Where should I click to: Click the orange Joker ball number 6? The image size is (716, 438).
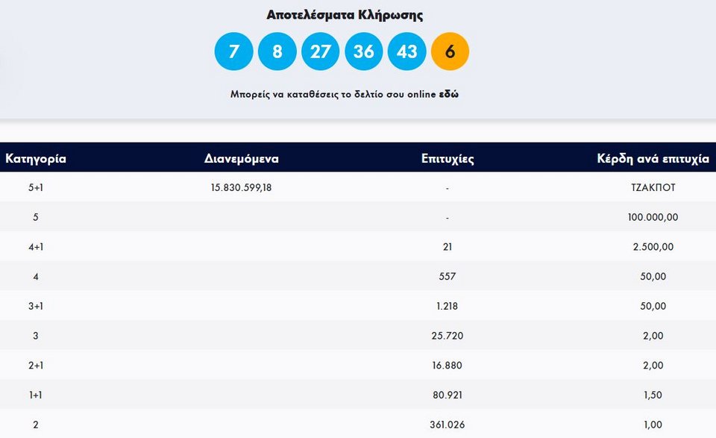click(450, 51)
